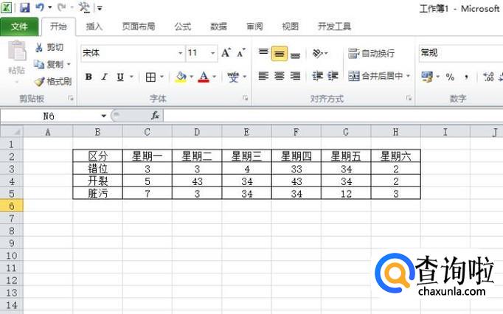Select cell containing 脏污
This screenshot has width=503, height=314.
click(98, 193)
